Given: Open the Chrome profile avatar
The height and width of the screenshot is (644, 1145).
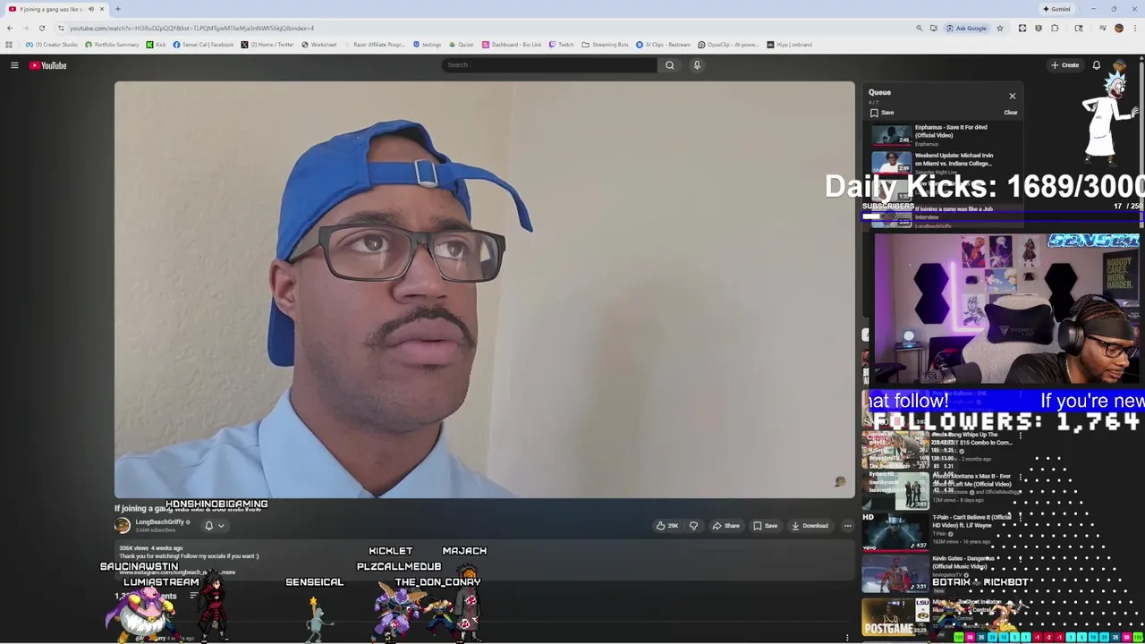Looking at the screenshot, I should click(x=1118, y=28).
